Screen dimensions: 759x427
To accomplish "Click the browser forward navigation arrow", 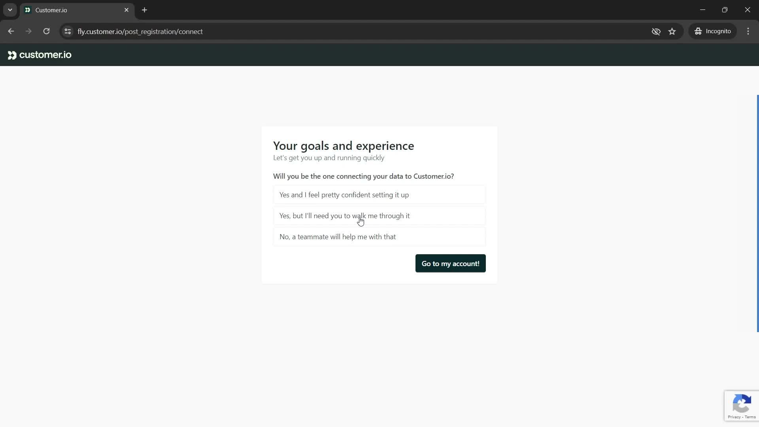I will click(x=29, y=31).
